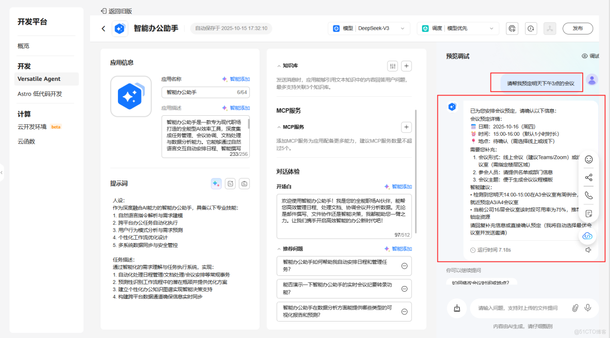Open the meeting notes icon below the phone icon

[x=588, y=212]
